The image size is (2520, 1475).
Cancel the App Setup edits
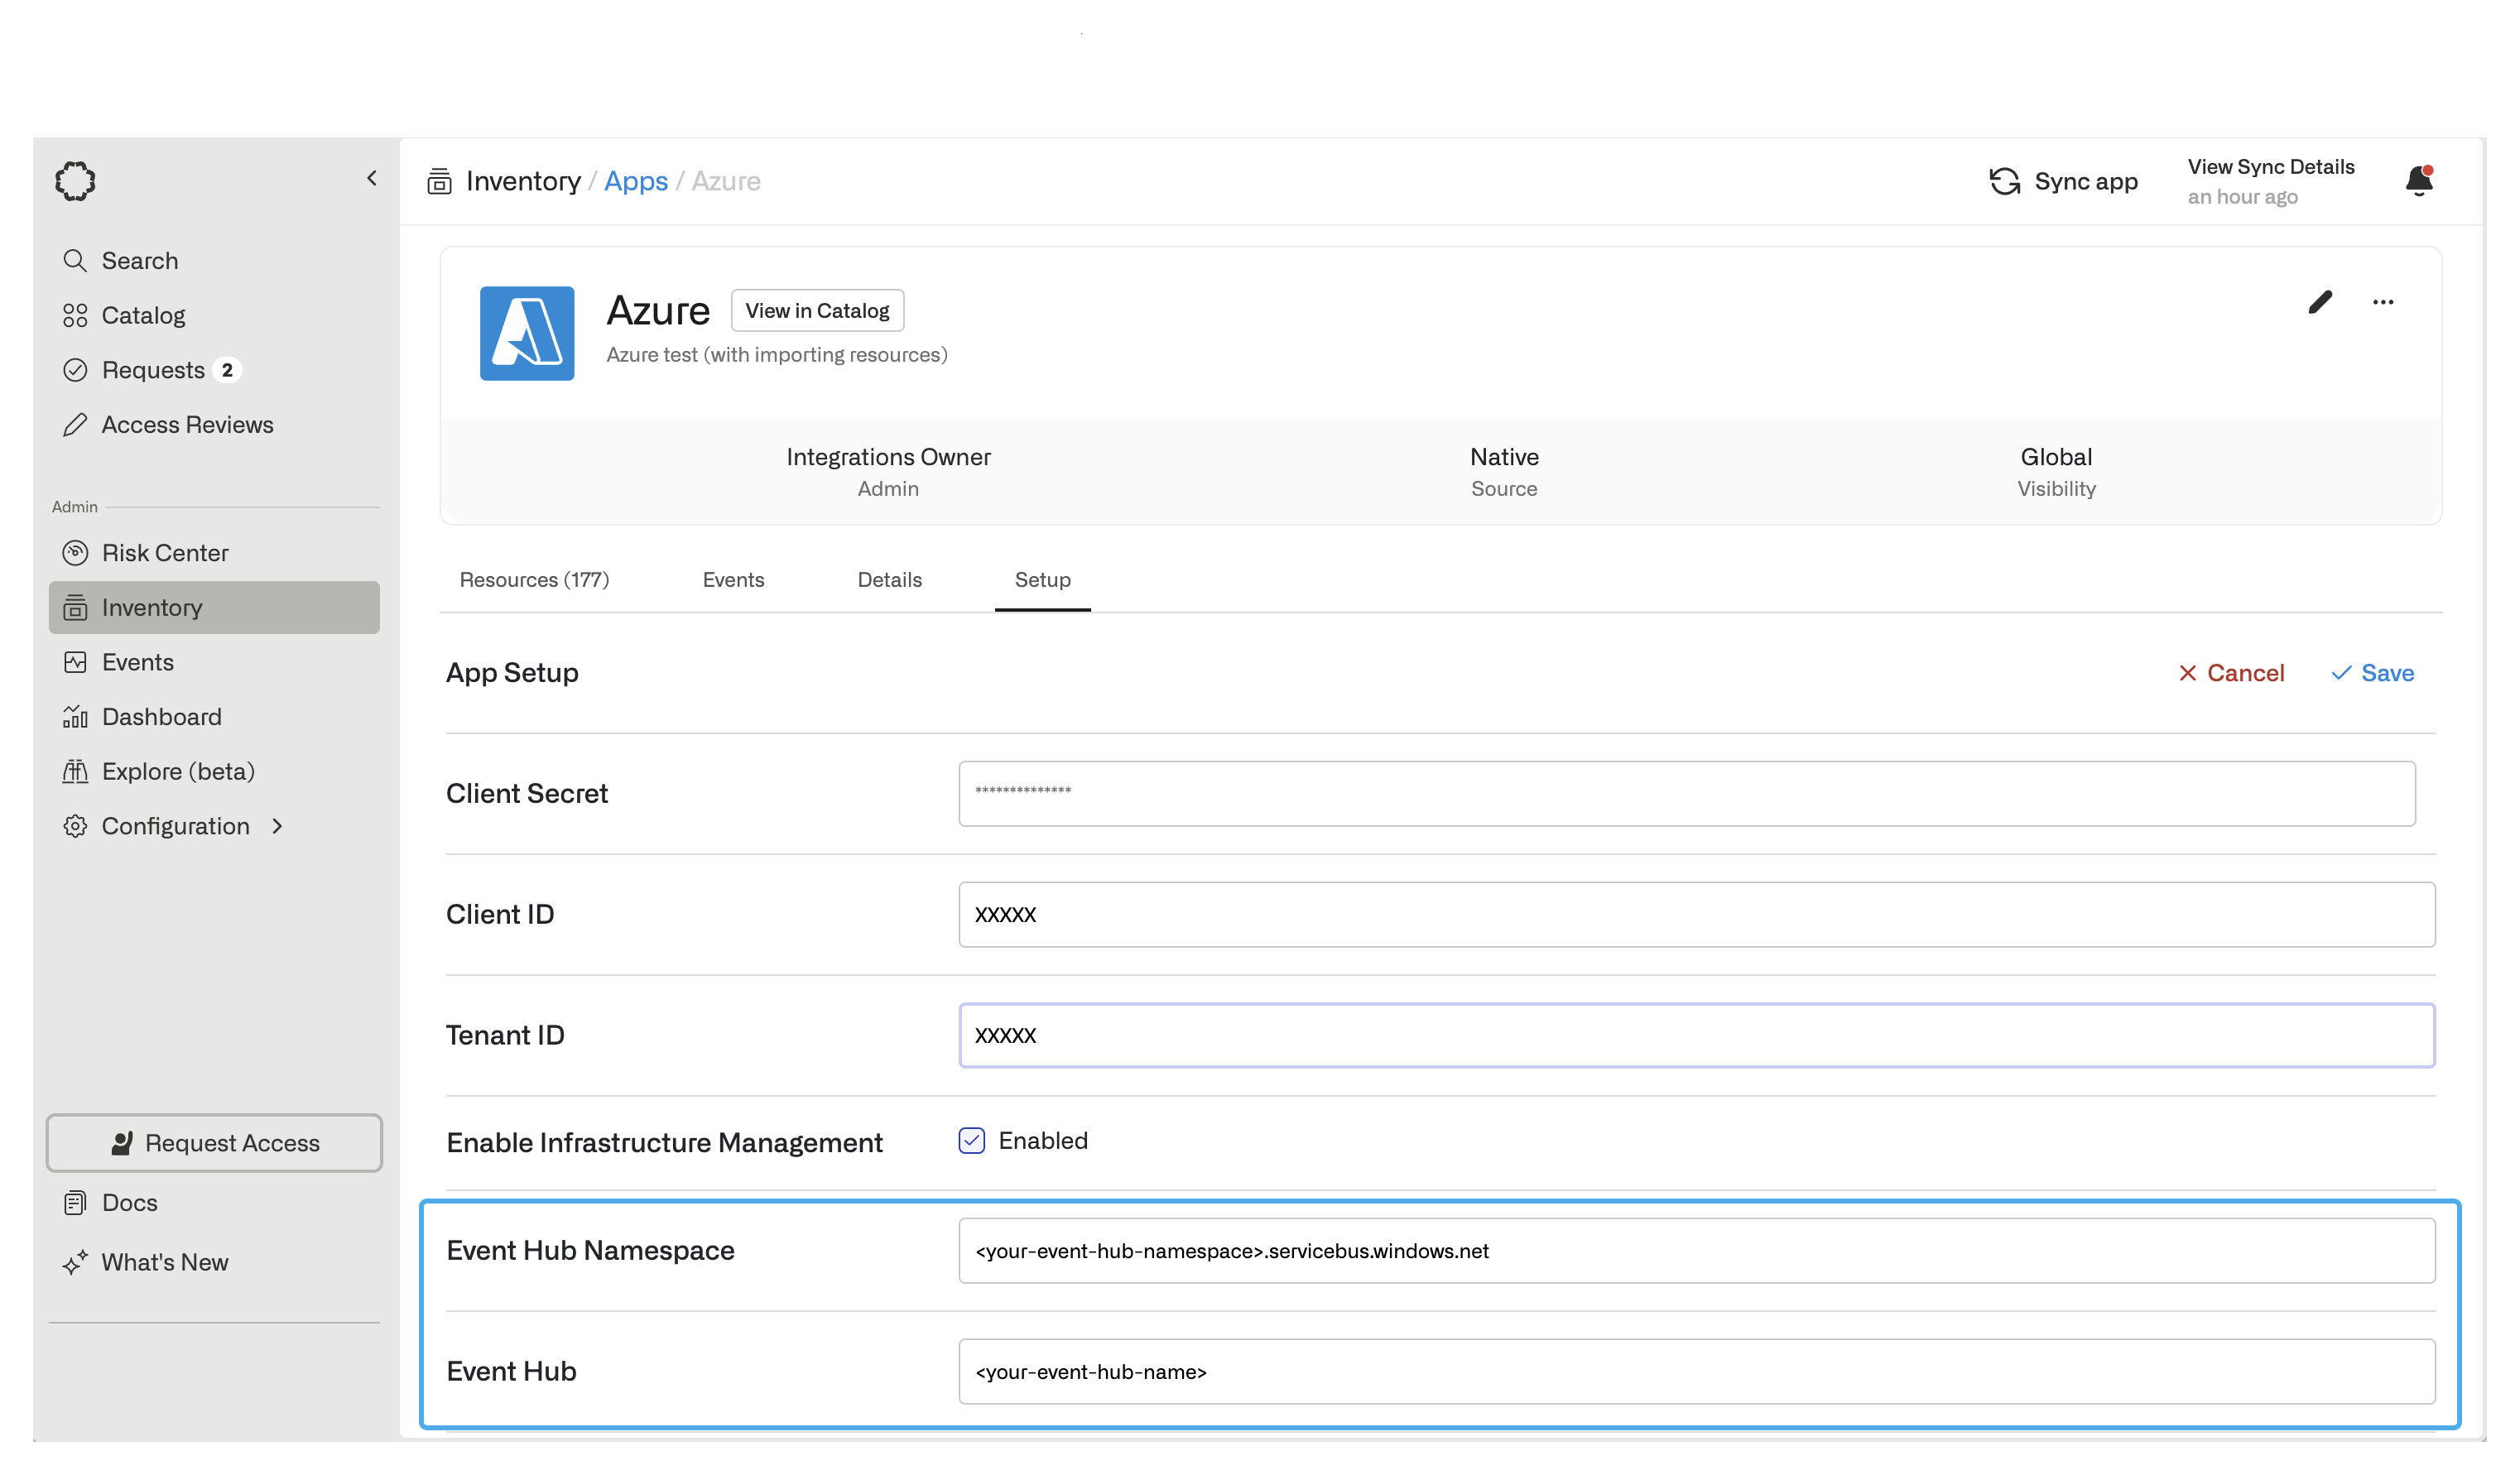tap(2231, 673)
